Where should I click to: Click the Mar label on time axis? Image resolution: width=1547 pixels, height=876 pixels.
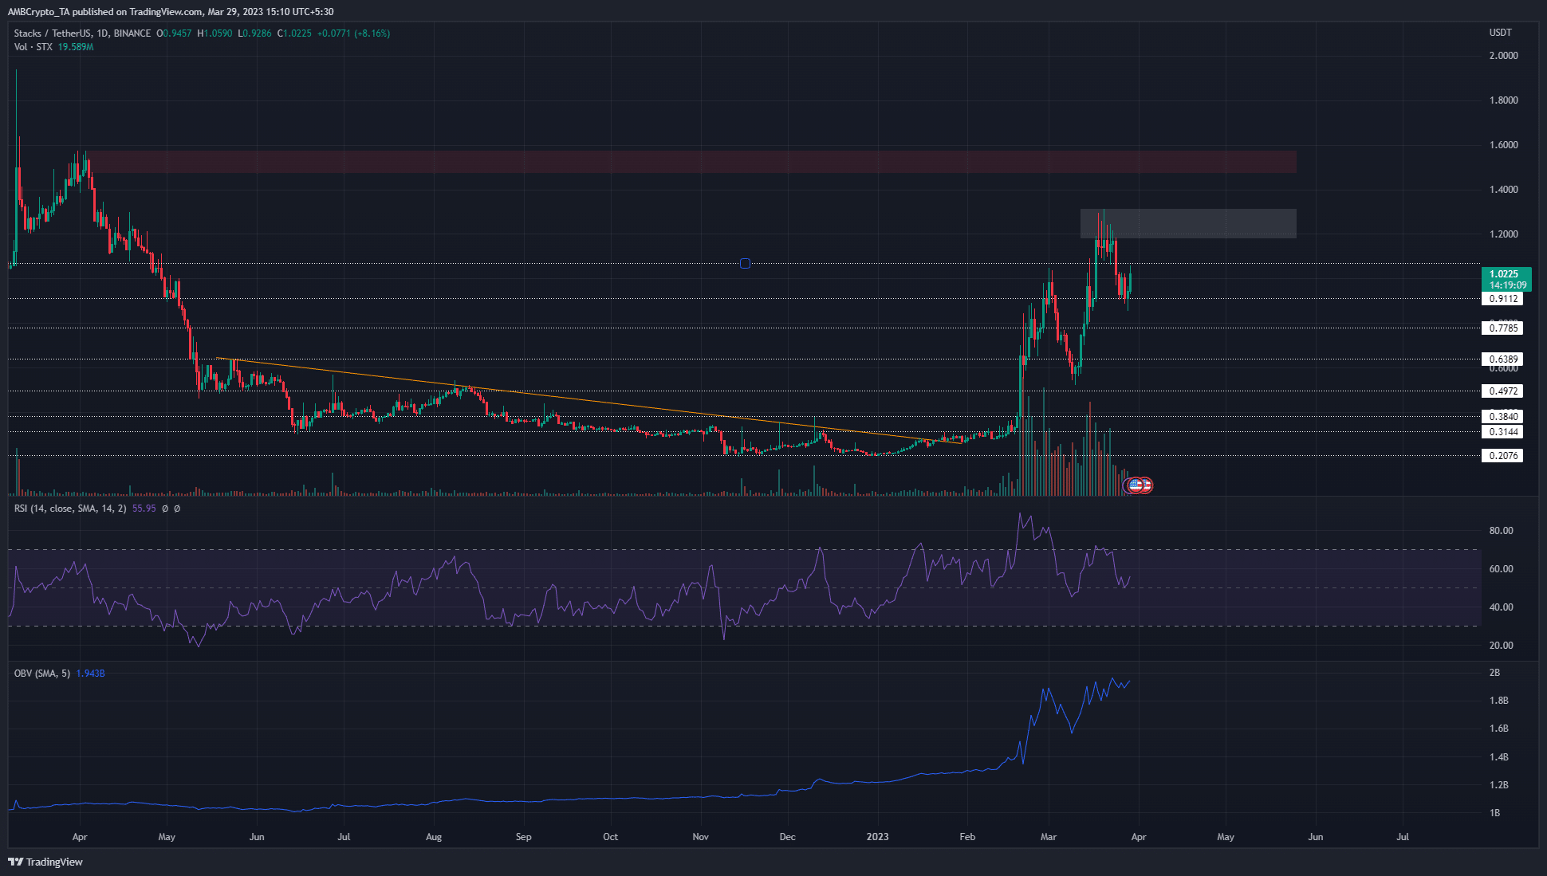pos(1048,837)
